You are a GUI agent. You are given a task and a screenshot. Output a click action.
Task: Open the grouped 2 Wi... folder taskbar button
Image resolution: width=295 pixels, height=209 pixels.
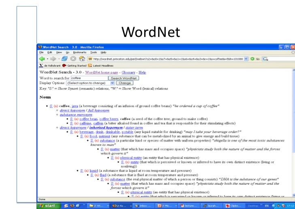click(98, 206)
